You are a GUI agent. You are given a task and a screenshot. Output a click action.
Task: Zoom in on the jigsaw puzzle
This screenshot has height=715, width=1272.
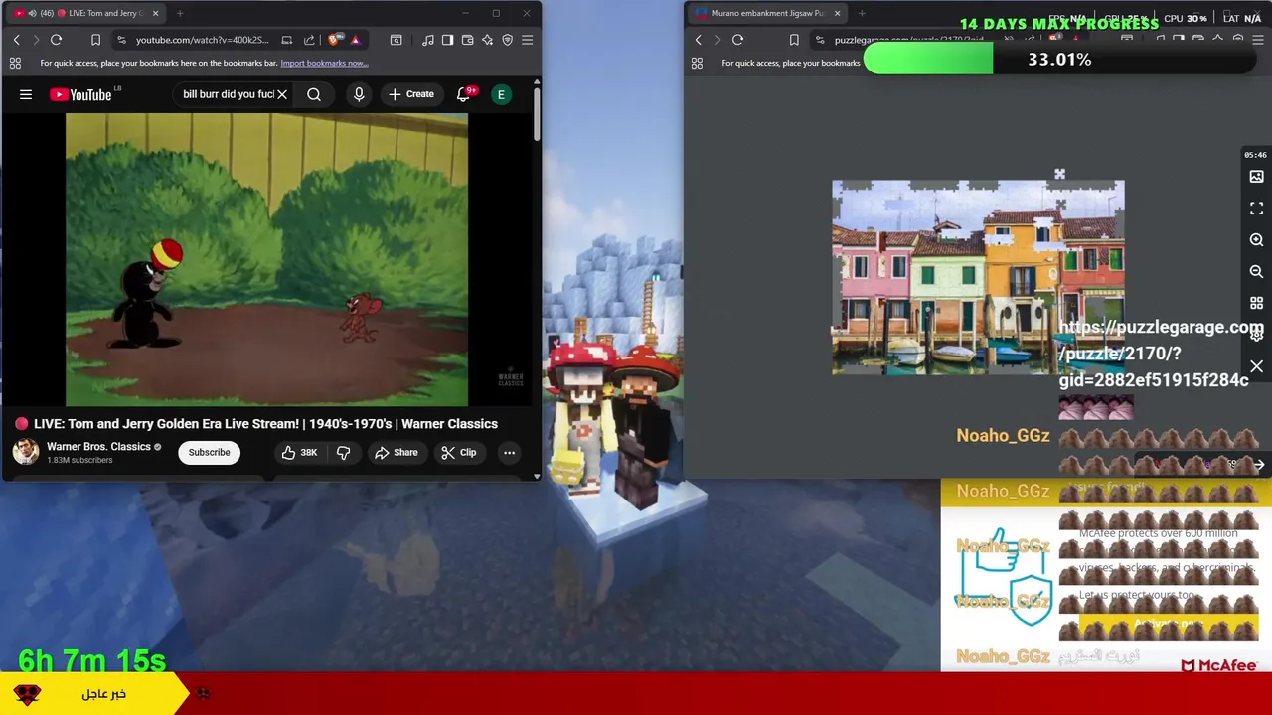coord(1256,240)
